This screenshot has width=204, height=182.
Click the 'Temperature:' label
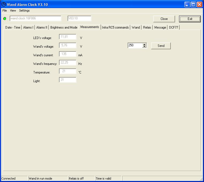tap(42, 72)
